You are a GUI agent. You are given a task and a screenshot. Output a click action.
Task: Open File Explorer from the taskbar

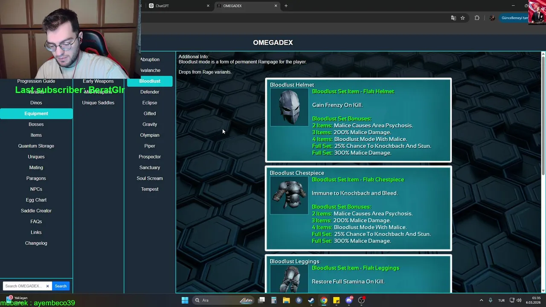(x=286, y=300)
